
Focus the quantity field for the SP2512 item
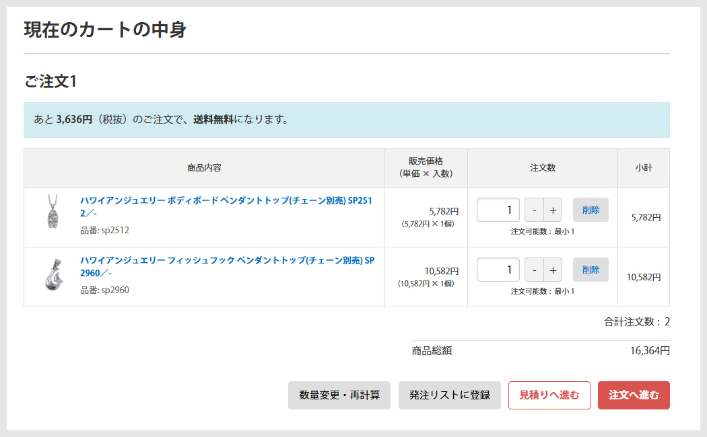(x=498, y=210)
